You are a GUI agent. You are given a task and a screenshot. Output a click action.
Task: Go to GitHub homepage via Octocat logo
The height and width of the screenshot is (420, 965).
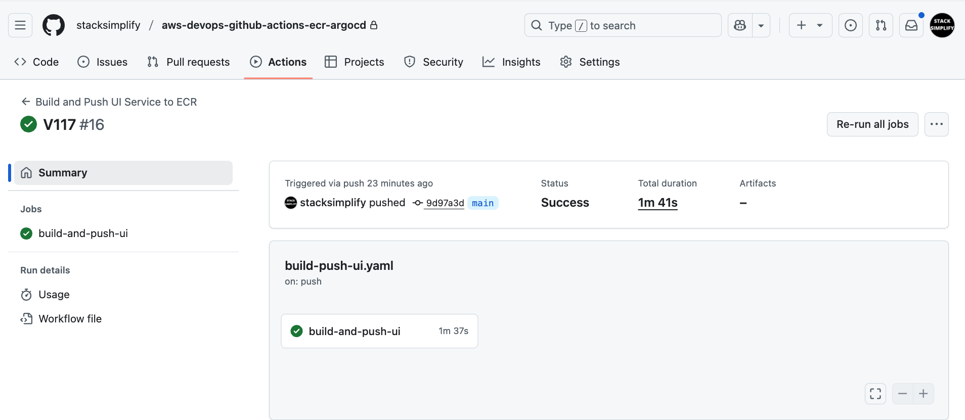point(54,25)
